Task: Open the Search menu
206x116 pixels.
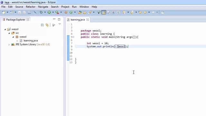Action: [55, 7]
